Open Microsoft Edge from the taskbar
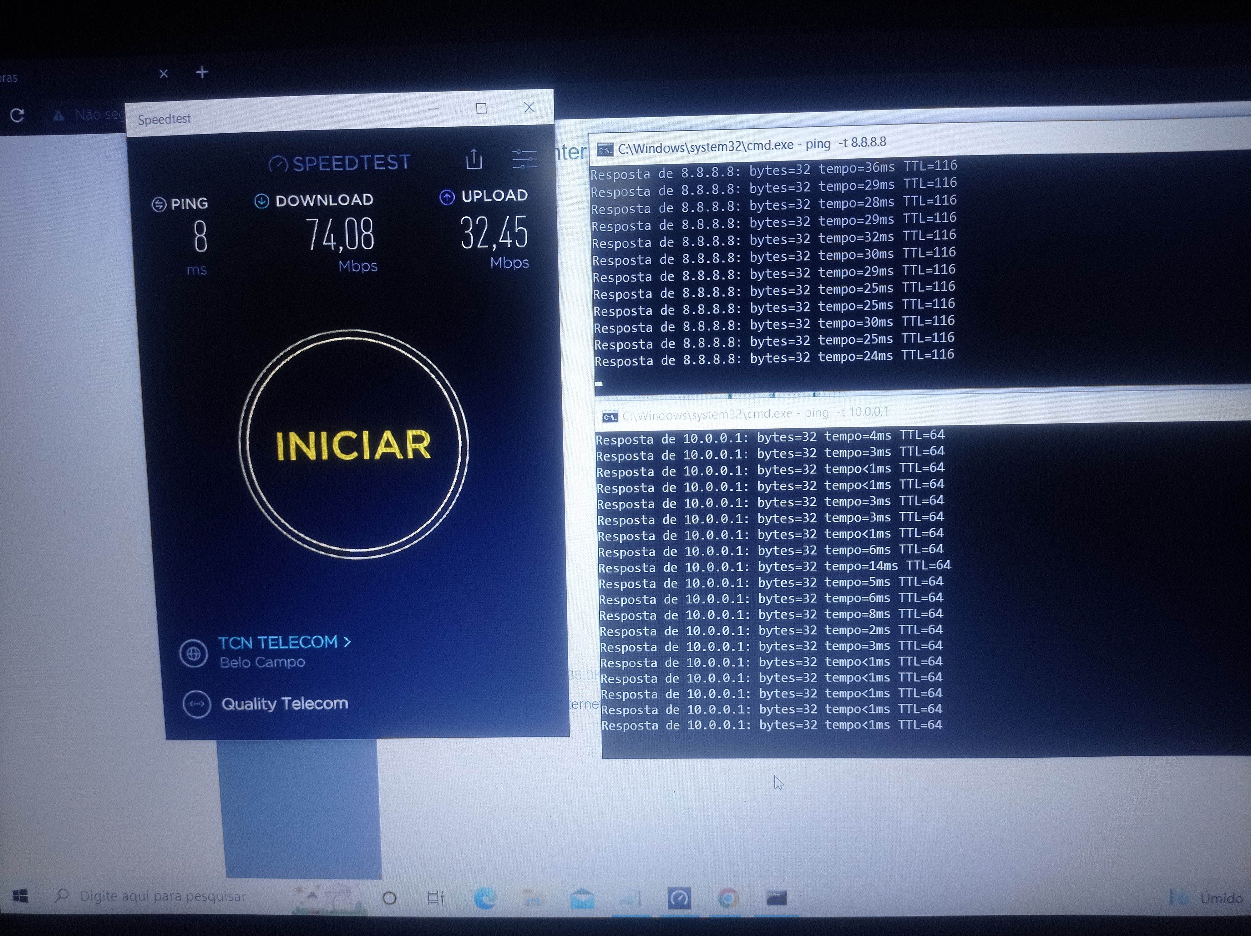The height and width of the screenshot is (936, 1251). (485, 898)
